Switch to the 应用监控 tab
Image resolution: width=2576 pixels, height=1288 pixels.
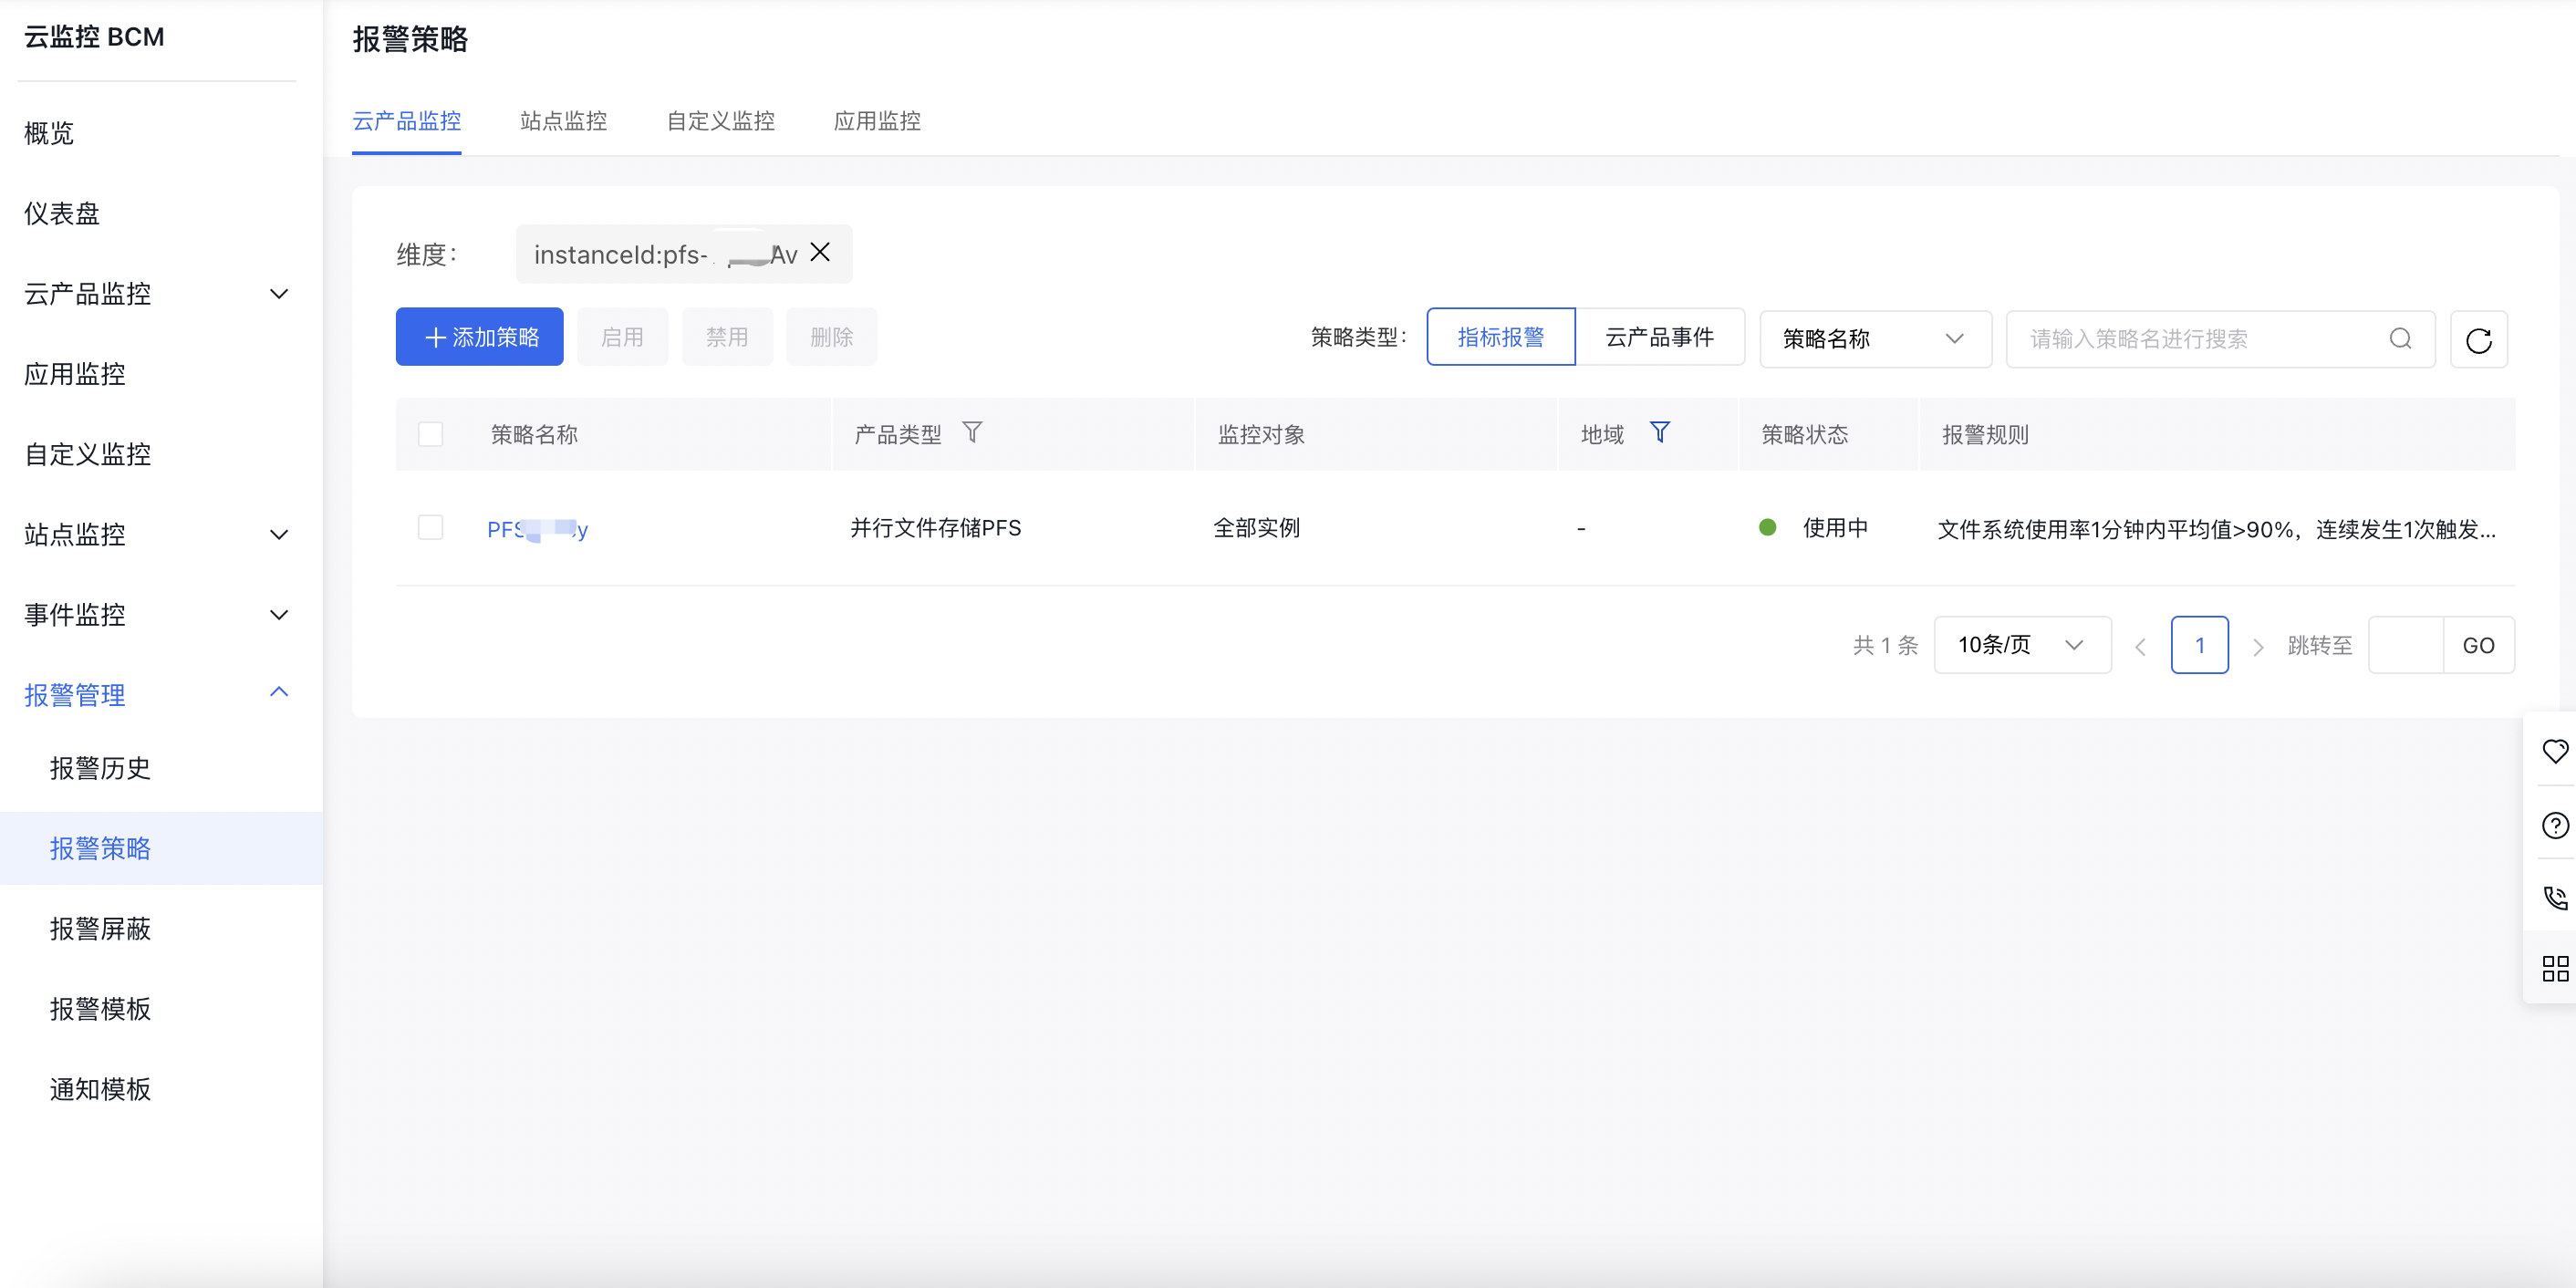[877, 121]
